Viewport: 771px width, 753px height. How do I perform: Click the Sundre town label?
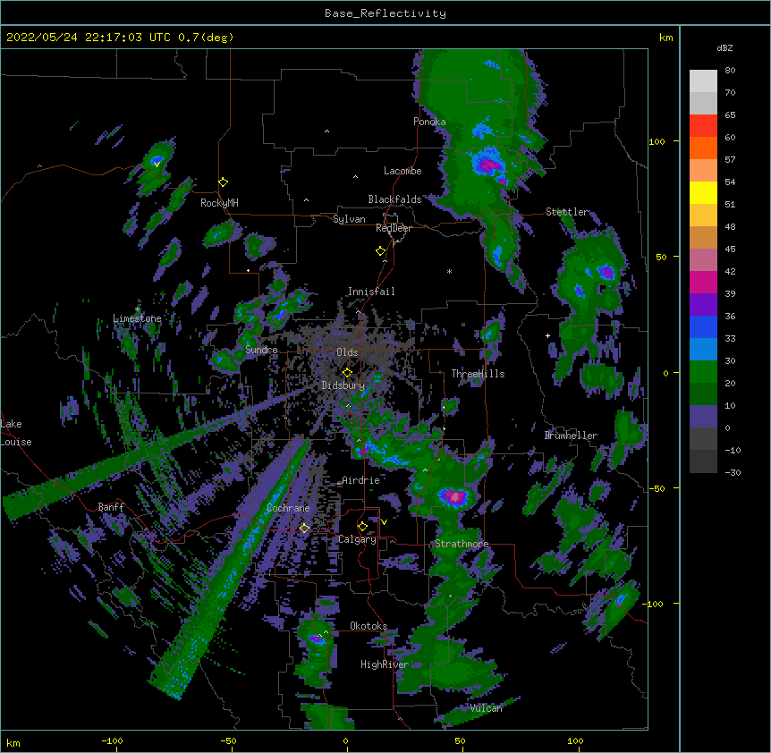coord(261,350)
